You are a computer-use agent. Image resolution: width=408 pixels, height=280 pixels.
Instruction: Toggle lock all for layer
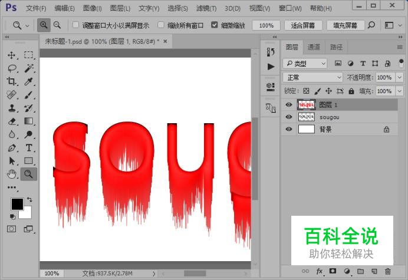tap(351, 91)
